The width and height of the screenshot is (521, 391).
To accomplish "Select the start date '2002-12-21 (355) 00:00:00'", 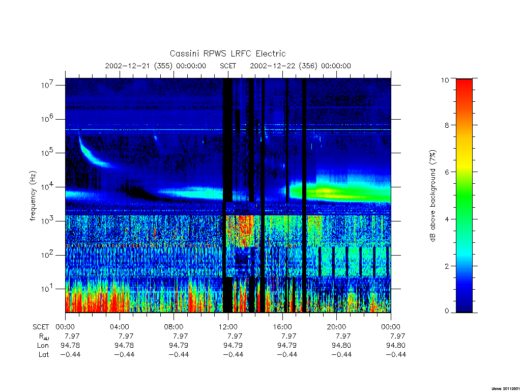I will [x=156, y=66].
